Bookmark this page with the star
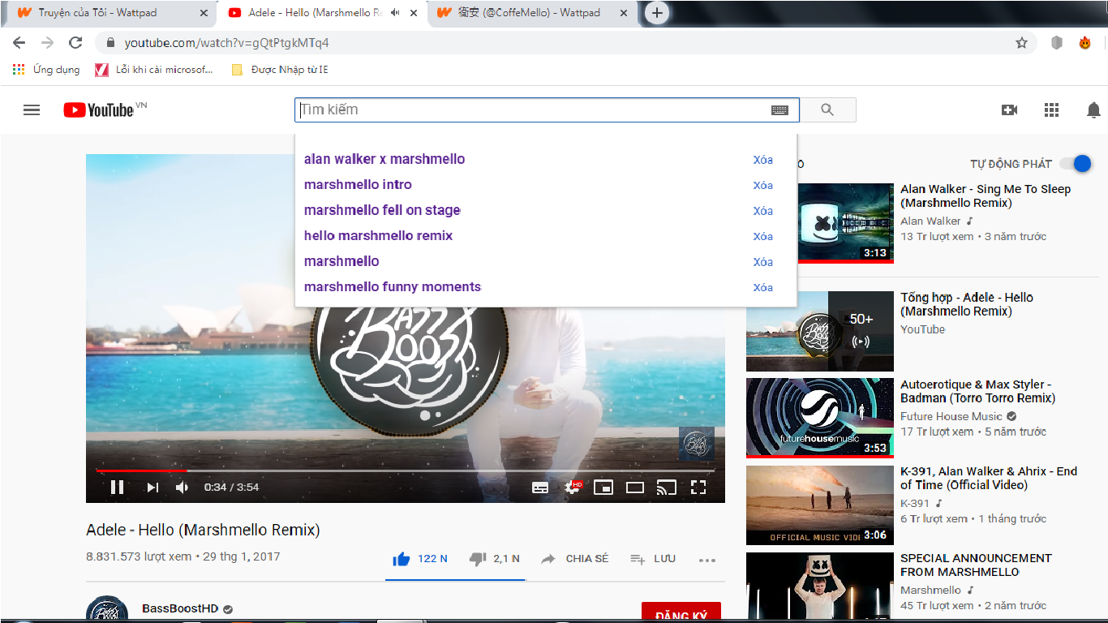The image size is (1108, 623). 1021,43
